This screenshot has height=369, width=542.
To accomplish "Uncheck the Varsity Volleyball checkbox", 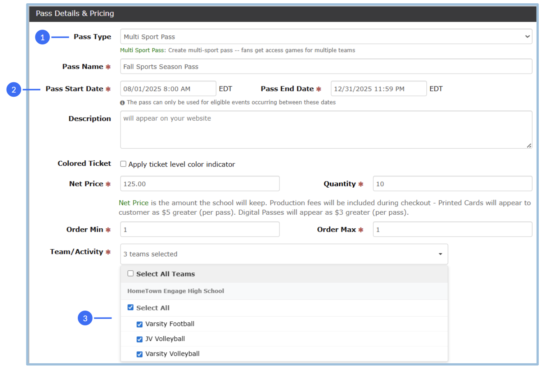I will 140,354.
